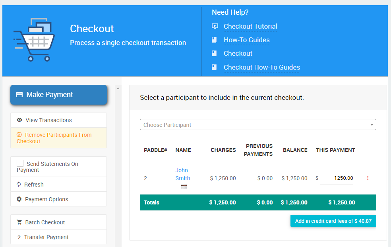Enable Send Statements On Payment checkbox
This screenshot has width=391, height=247.
click(20, 163)
